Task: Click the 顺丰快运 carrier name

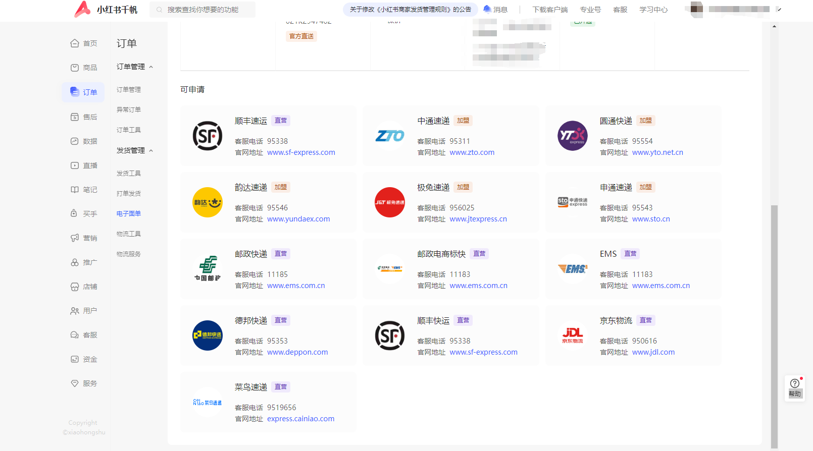Action: tap(433, 320)
